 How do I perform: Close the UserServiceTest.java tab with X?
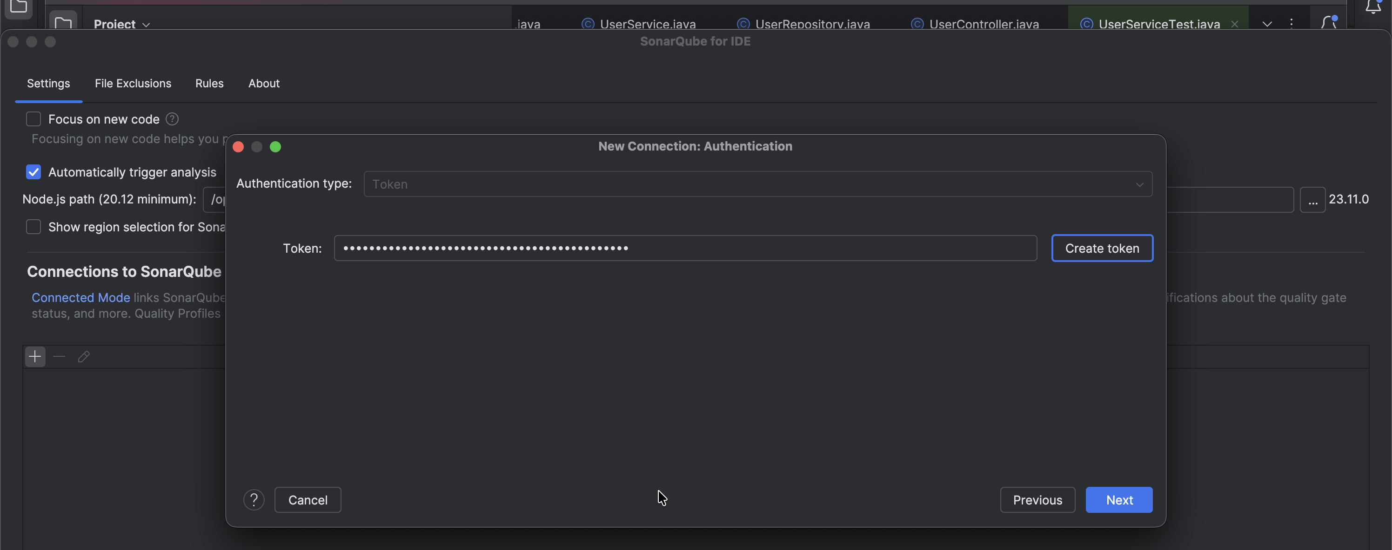(x=1234, y=24)
